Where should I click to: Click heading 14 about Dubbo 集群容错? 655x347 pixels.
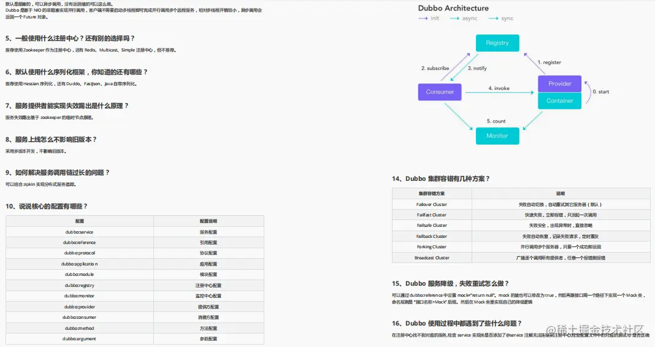point(441,179)
